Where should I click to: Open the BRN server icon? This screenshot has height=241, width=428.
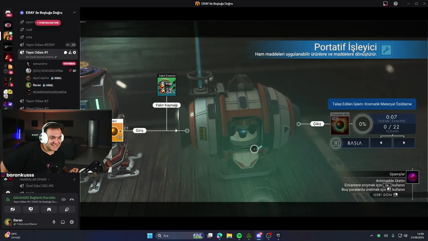[x=8, y=25]
